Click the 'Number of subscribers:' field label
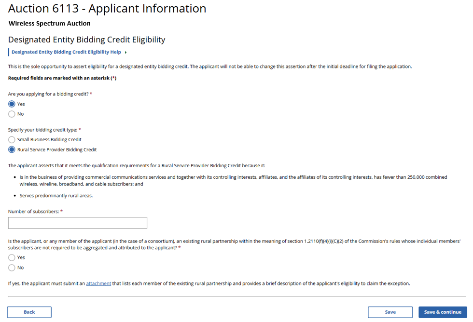 coord(34,211)
